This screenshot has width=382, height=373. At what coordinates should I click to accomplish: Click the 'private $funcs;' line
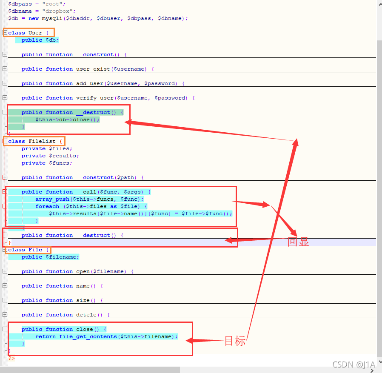(x=47, y=163)
